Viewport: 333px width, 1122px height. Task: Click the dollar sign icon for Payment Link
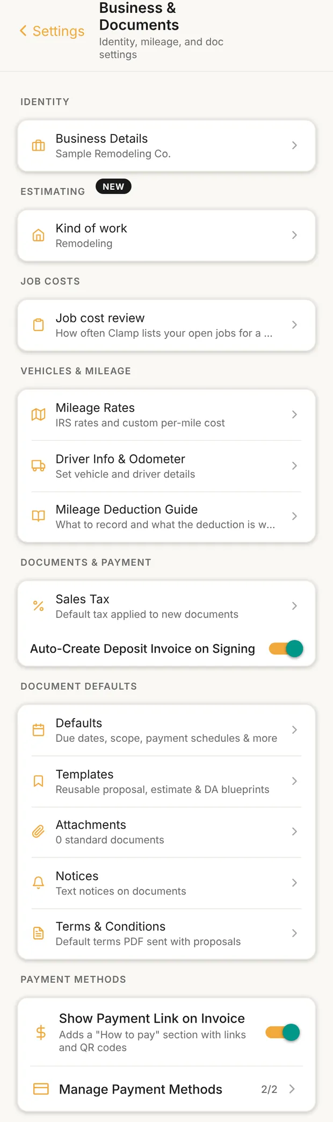[41, 1033]
